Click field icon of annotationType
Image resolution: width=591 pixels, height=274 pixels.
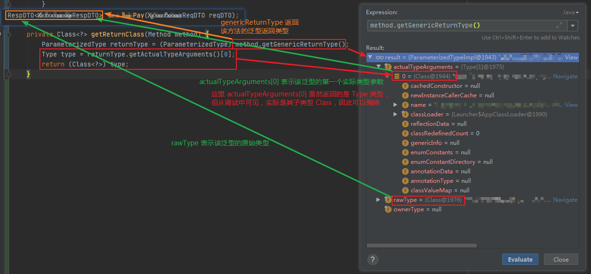[405, 181]
